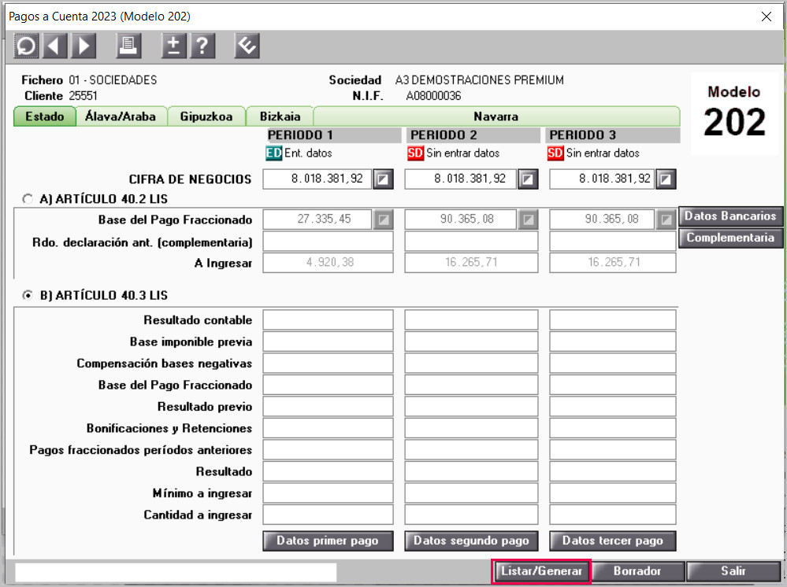Open Datos segundo pago
Viewport: 787px width, 587px height.
tap(471, 541)
